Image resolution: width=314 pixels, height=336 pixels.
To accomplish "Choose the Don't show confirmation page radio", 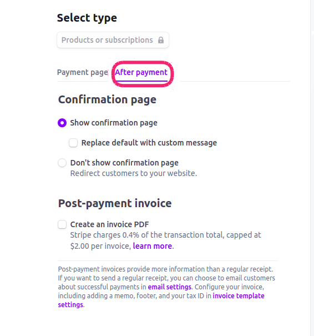I will click(x=62, y=163).
